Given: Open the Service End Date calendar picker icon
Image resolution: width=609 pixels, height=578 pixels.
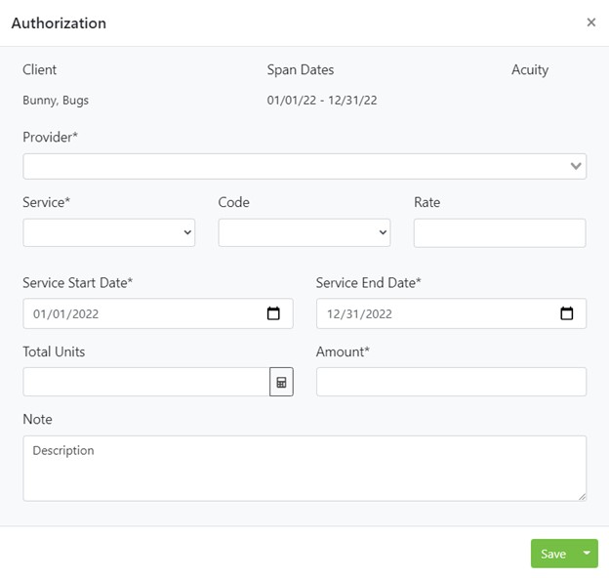Looking at the screenshot, I should 567,313.
